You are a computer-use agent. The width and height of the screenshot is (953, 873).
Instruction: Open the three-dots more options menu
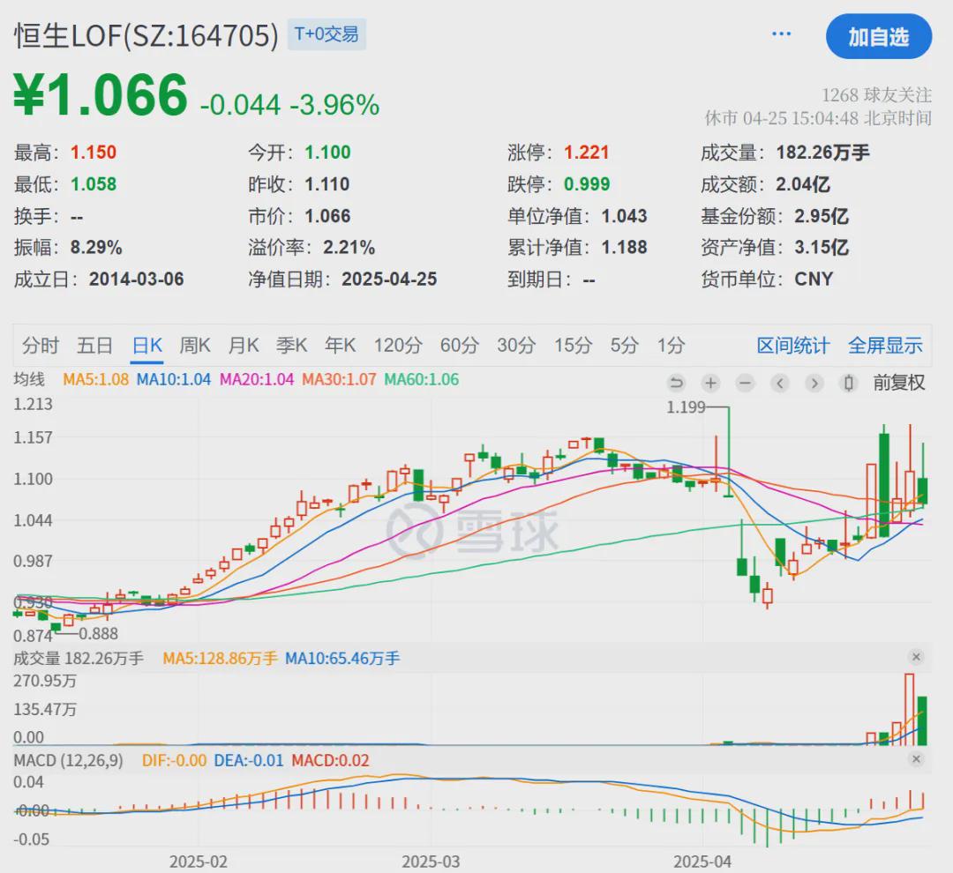tap(781, 34)
